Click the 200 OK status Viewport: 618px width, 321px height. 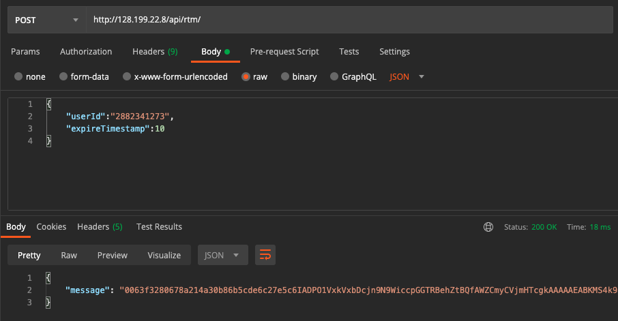click(x=544, y=227)
